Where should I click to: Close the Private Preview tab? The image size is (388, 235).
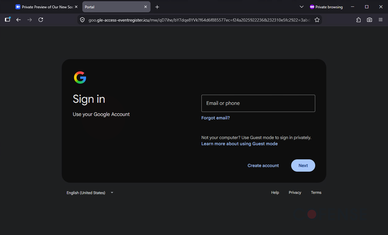76,7
